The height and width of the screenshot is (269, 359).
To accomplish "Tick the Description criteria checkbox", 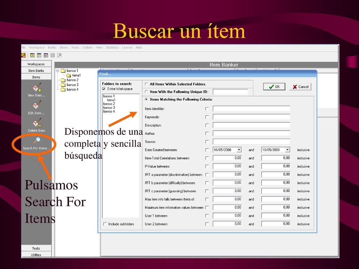I will [x=207, y=125].
